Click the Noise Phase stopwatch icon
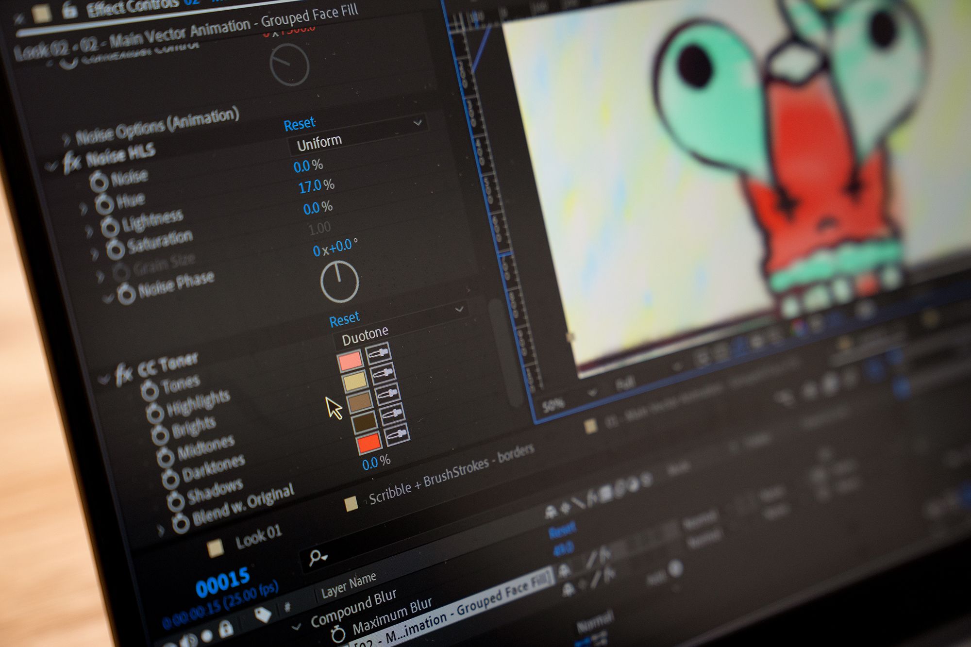 coord(126,294)
